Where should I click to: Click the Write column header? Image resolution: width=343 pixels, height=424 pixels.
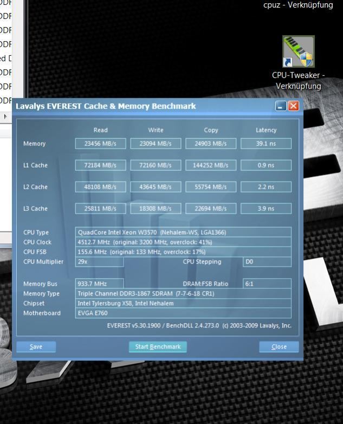[156, 130]
